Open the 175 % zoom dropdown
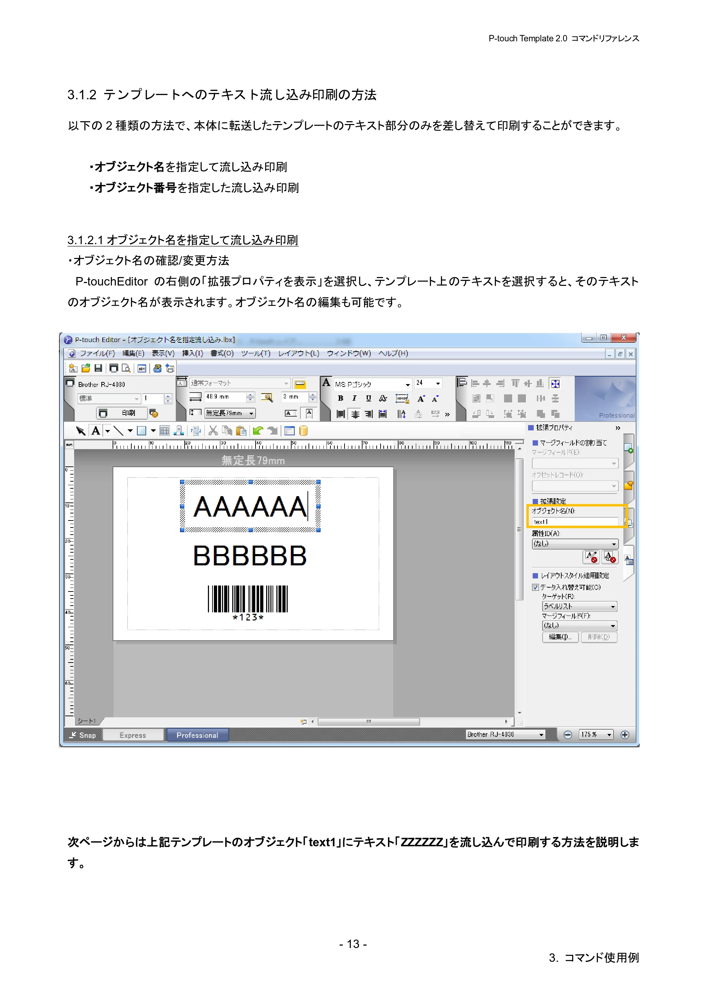This screenshot has height=1000, width=706. [609, 735]
